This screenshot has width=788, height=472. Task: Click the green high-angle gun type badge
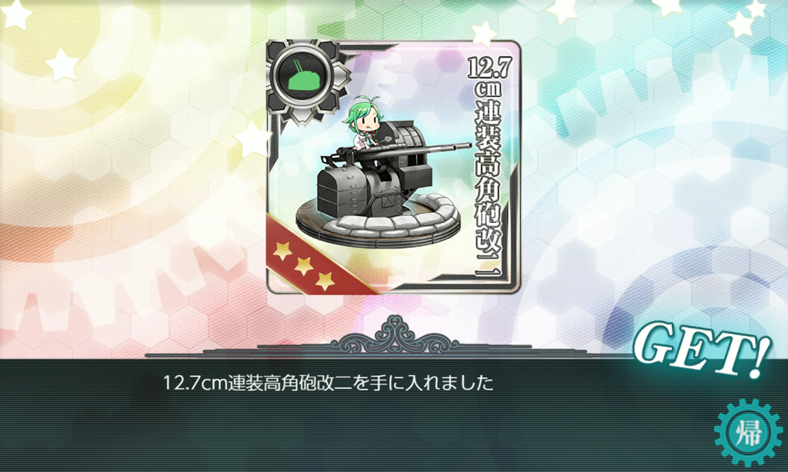click(302, 77)
